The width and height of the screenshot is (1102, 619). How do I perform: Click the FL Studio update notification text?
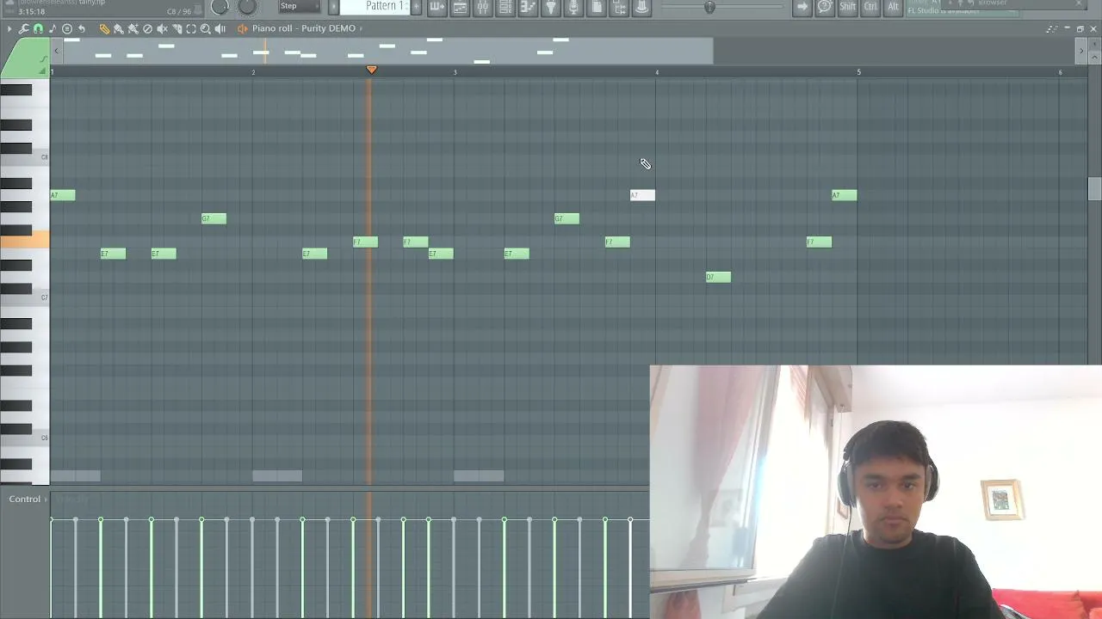pos(944,11)
